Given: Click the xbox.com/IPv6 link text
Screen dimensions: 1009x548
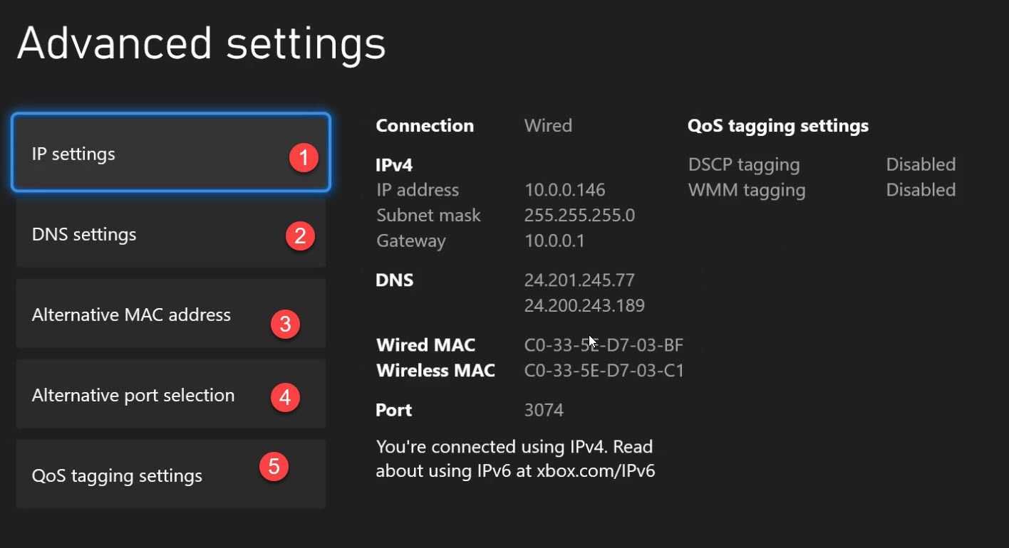Looking at the screenshot, I should [x=596, y=471].
